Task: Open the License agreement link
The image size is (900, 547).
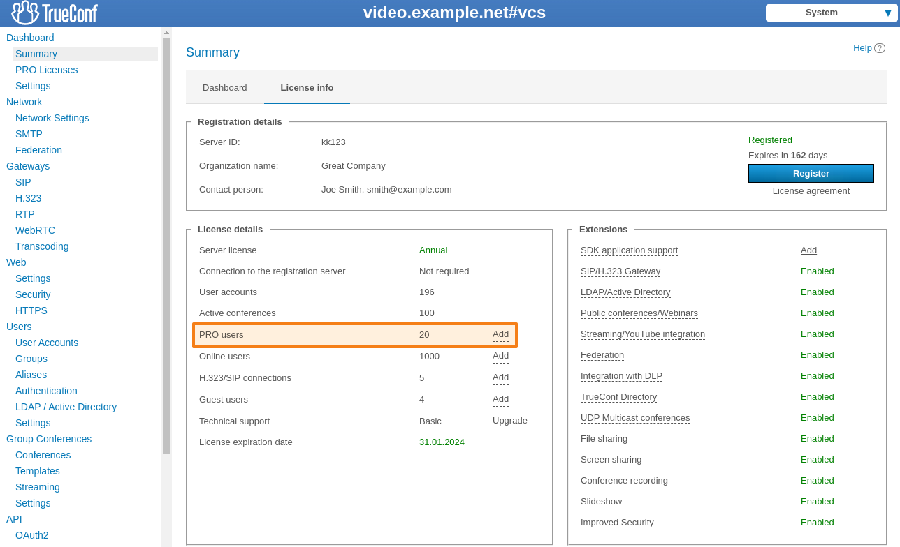Action: tap(811, 191)
